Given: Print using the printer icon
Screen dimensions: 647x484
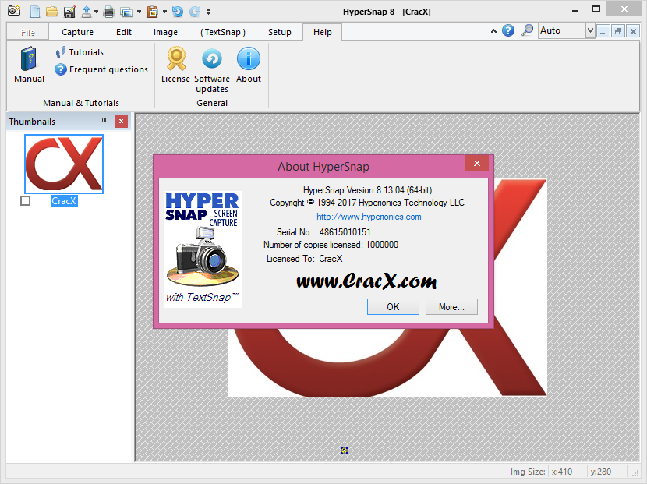Looking at the screenshot, I should [109, 12].
